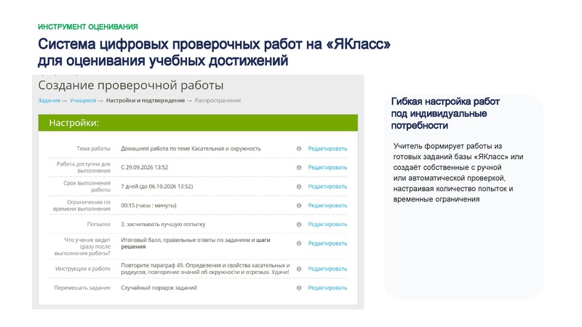Select Распространение breadcrumb step

coord(218,100)
